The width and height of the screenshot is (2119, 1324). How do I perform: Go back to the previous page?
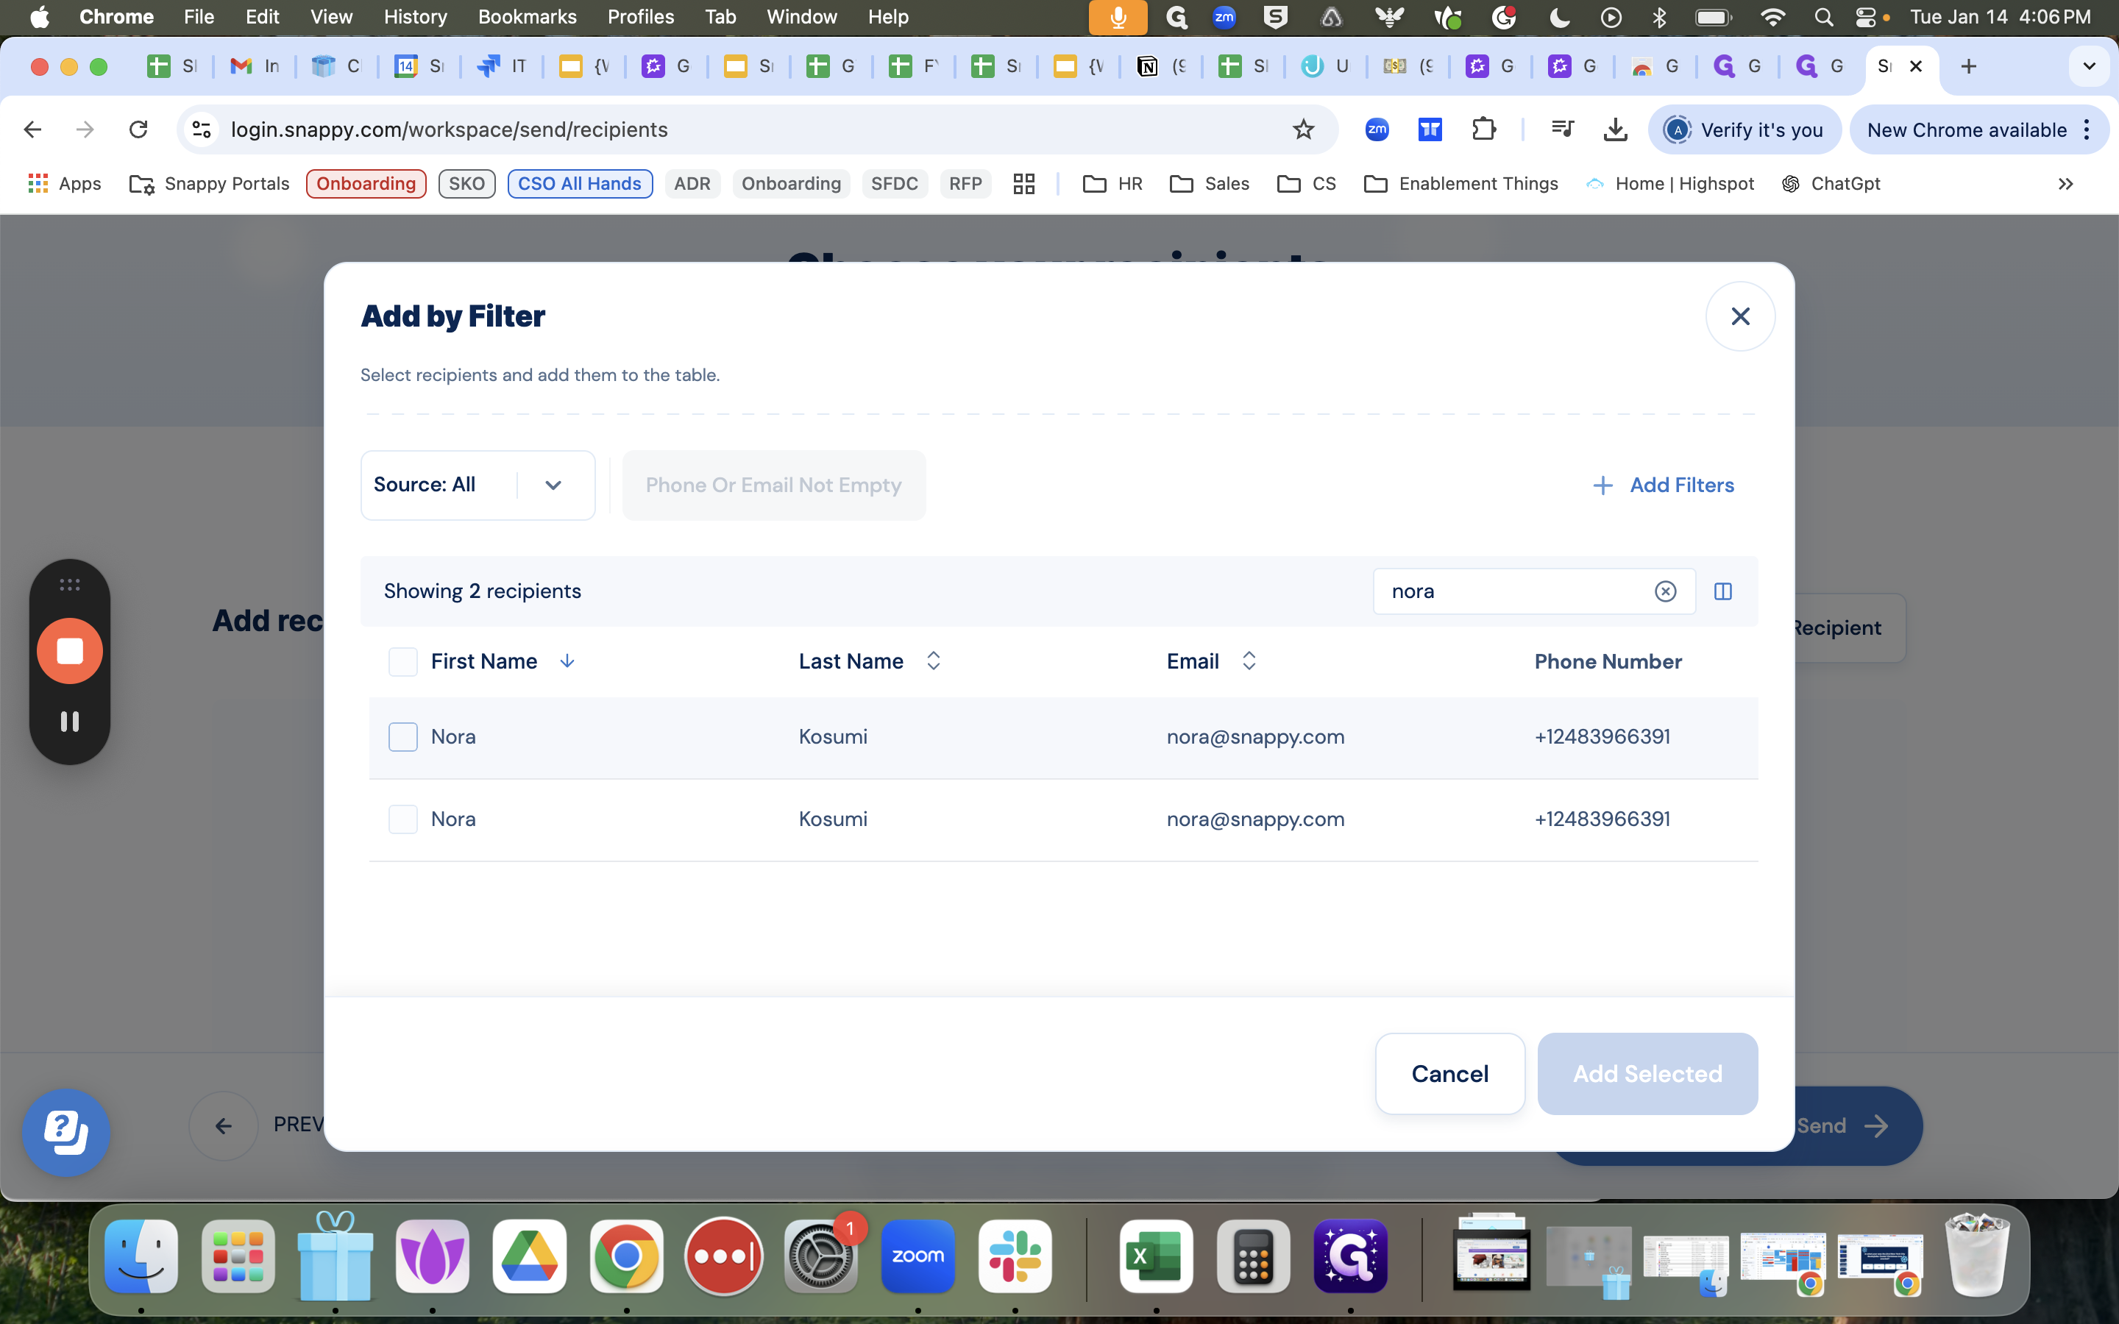32,129
